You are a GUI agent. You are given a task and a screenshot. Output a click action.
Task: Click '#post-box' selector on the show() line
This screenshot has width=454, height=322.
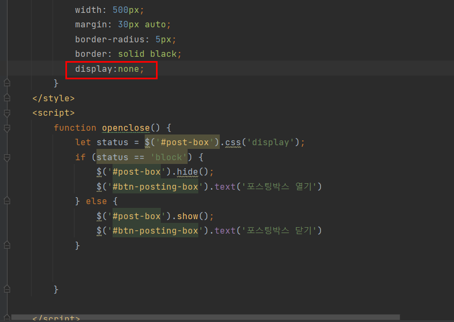tap(137, 216)
